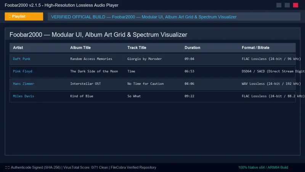Open the Miles Davis artist link
The width and height of the screenshot is (305, 172).
click(23, 96)
